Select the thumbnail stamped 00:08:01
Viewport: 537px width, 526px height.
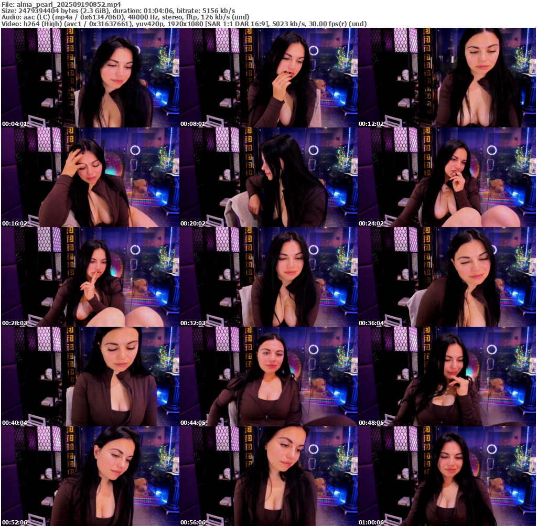268,78
